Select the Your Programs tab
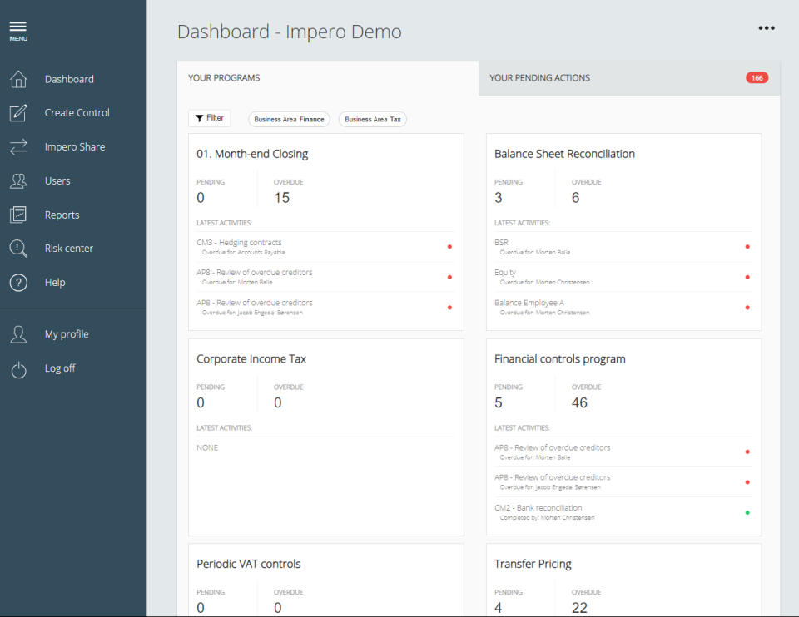The image size is (799, 617). (328, 78)
